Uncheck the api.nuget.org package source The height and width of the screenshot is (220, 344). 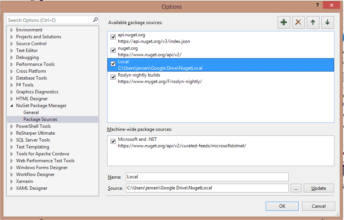pos(113,37)
